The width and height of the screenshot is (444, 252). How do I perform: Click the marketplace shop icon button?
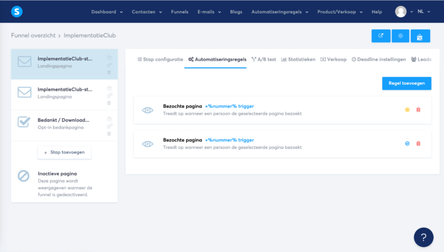point(420,36)
